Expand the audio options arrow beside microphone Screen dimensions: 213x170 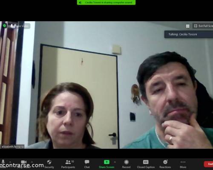pyautogui.click(x=10, y=162)
